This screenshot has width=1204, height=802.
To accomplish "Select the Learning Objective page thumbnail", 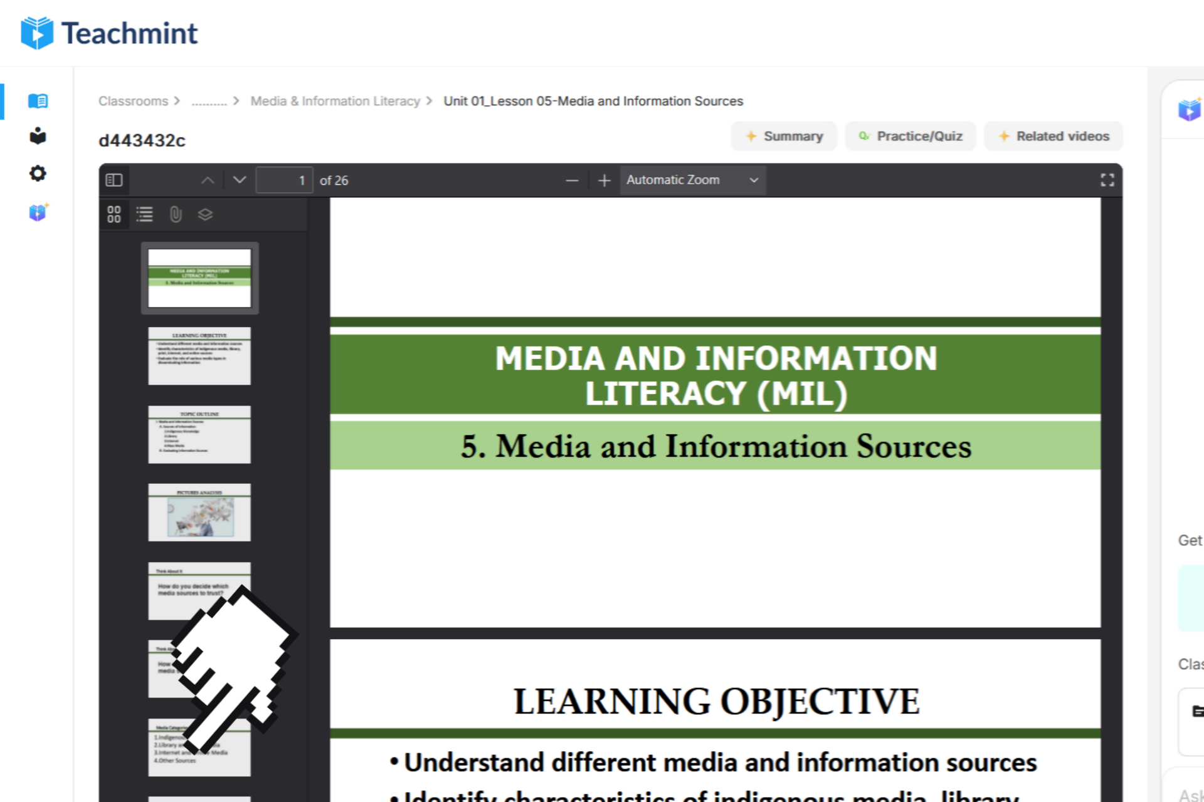I will (x=199, y=356).
